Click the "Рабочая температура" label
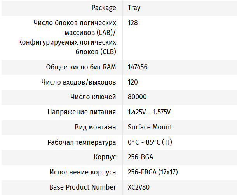 click(82, 142)
